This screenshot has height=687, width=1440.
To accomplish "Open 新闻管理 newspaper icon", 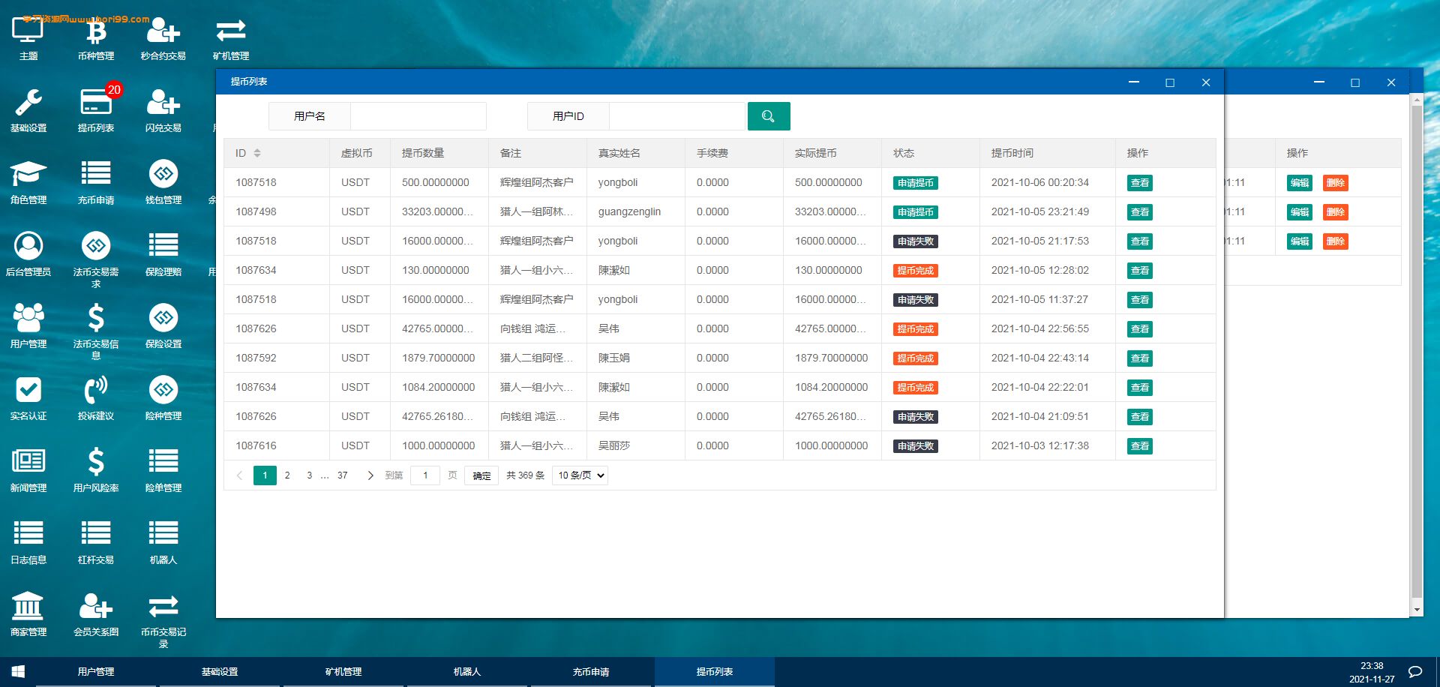I will [28, 469].
